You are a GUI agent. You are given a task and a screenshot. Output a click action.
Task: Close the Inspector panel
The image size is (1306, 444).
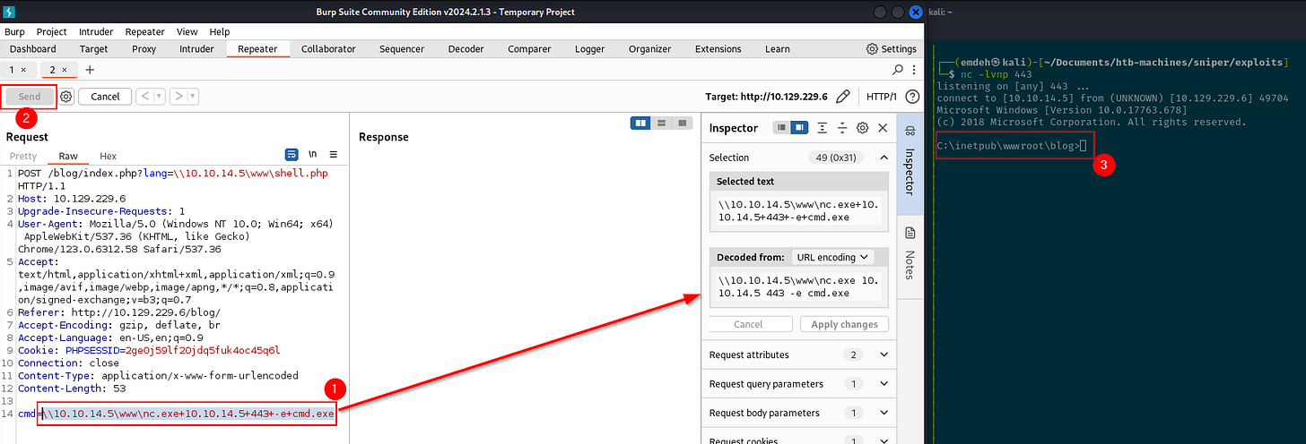pos(883,128)
